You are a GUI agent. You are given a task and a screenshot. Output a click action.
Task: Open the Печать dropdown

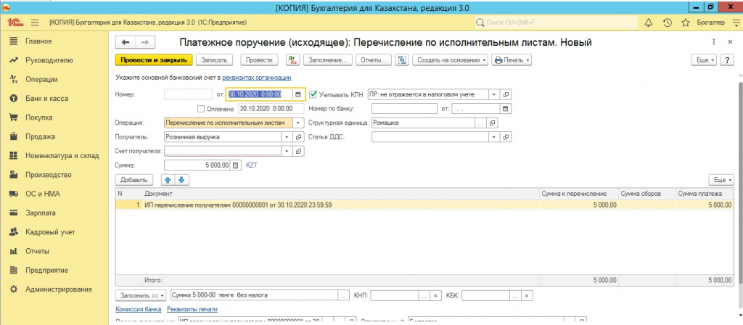click(512, 60)
